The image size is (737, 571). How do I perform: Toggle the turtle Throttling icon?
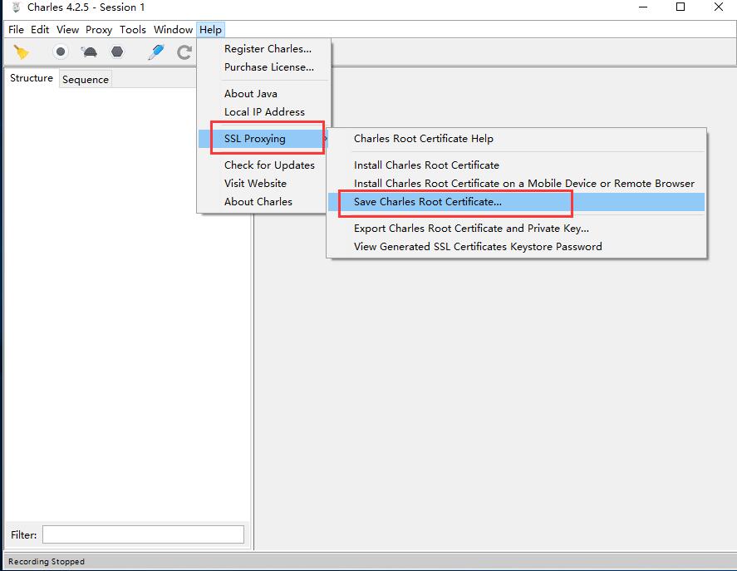pos(89,52)
